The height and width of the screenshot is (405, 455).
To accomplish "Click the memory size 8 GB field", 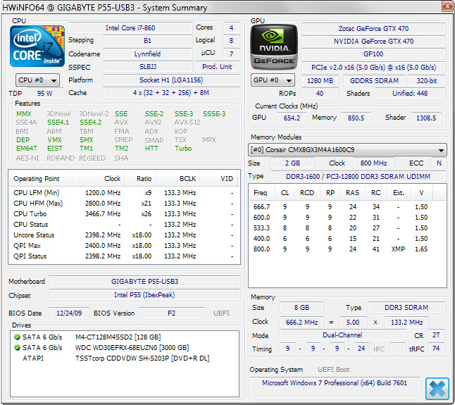I will (x=301, y=308).
